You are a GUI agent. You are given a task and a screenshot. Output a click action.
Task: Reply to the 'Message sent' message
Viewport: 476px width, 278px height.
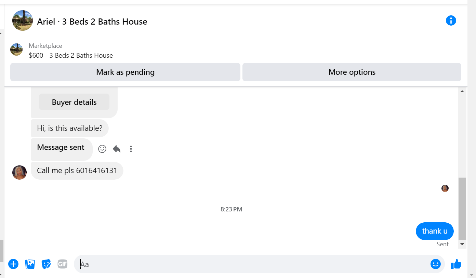tap(117, 149)
